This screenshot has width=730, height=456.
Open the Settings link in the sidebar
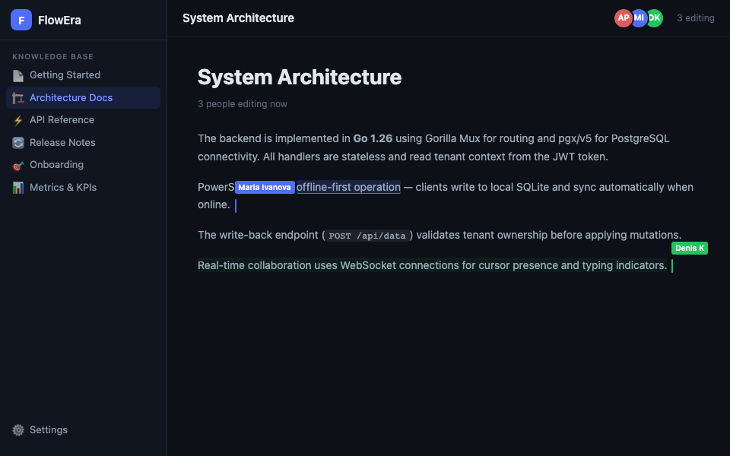coord(48,430)
